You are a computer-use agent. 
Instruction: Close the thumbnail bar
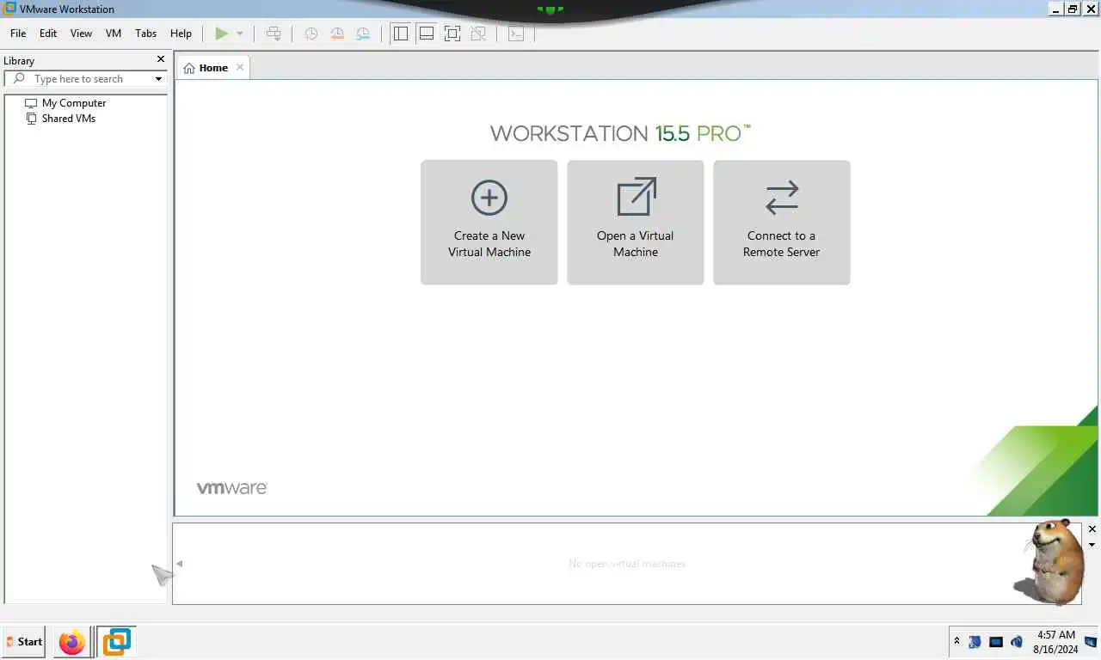[x=1092, y=529]
